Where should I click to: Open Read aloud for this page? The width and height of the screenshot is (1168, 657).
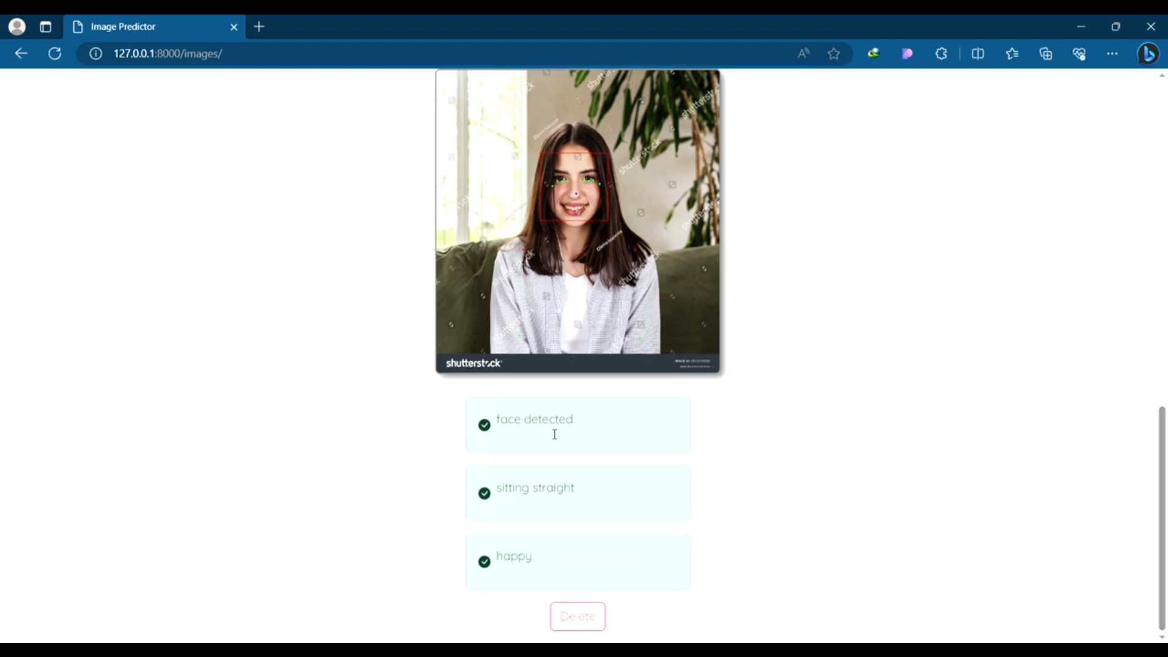804,54
